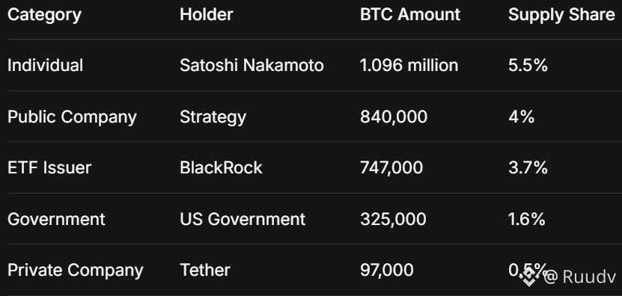The width and height of the screenshot is (622, 296).
Task: Select the Satoshi Nakamoto cell
Action: 252,65
